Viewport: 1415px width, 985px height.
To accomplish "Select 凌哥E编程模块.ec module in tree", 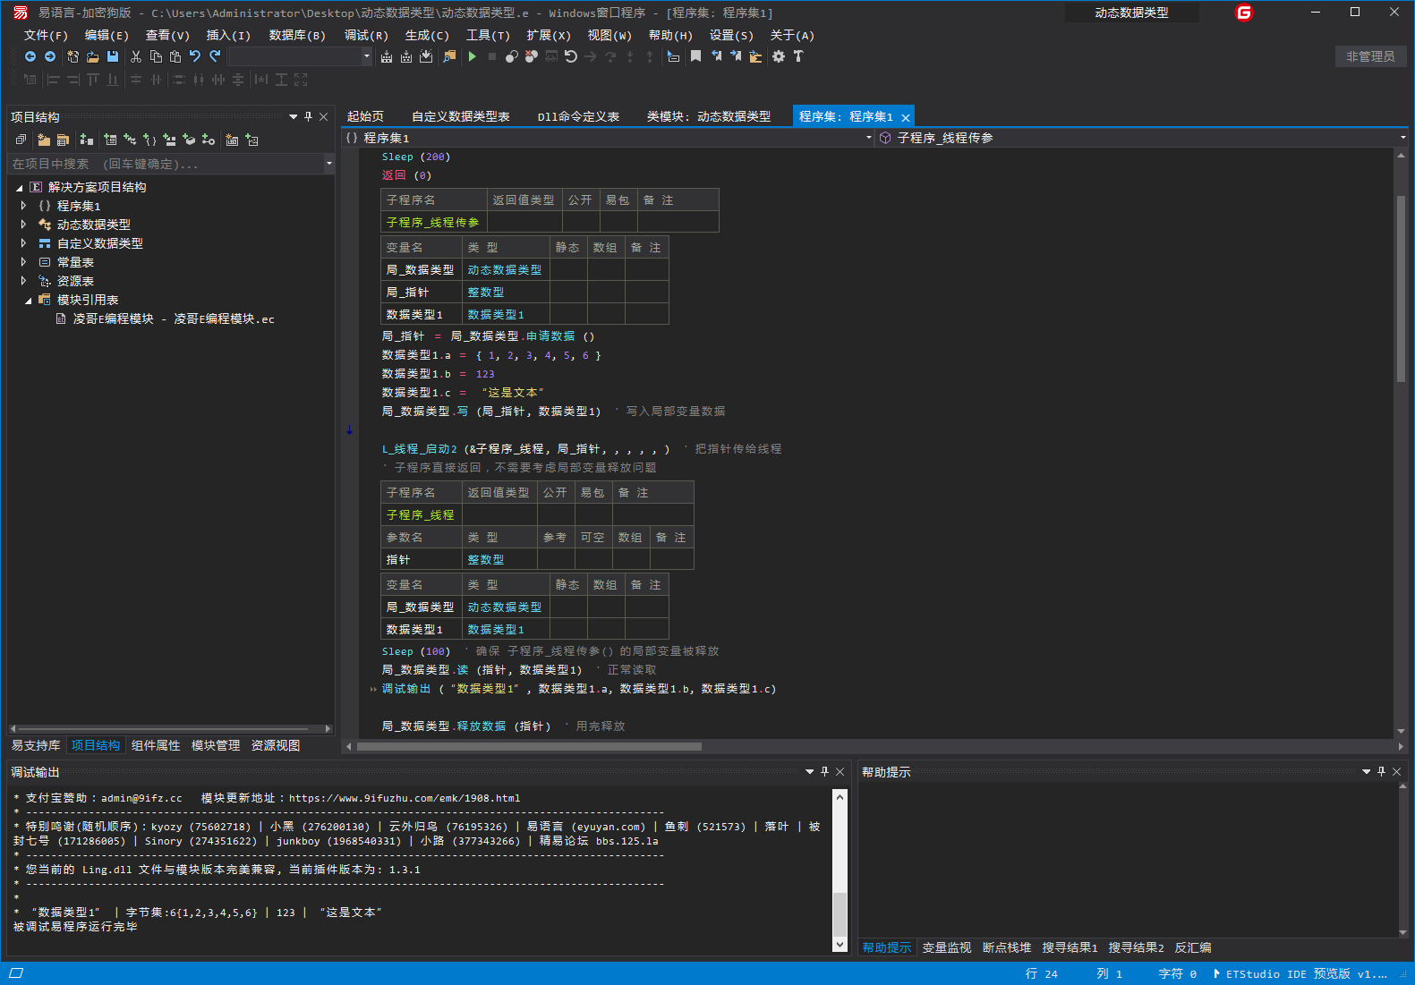I will pyautogui.click(x=174, y=318).
